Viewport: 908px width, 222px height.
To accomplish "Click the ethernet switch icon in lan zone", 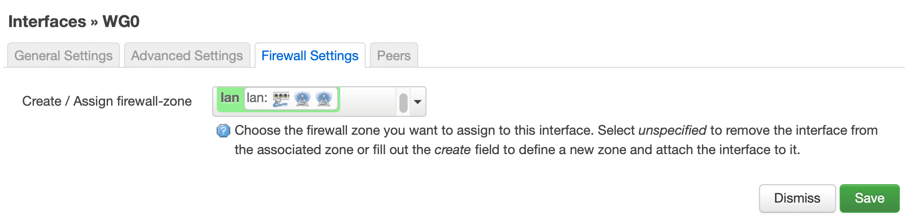I will click(281, 98).
